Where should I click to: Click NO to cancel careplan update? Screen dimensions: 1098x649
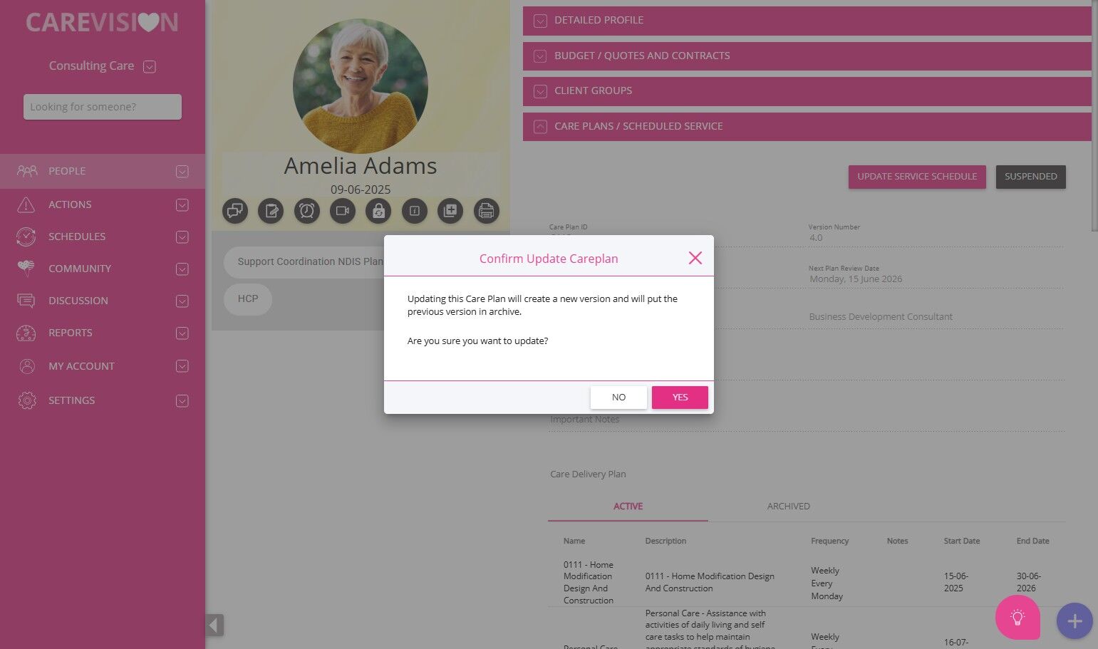618,398
